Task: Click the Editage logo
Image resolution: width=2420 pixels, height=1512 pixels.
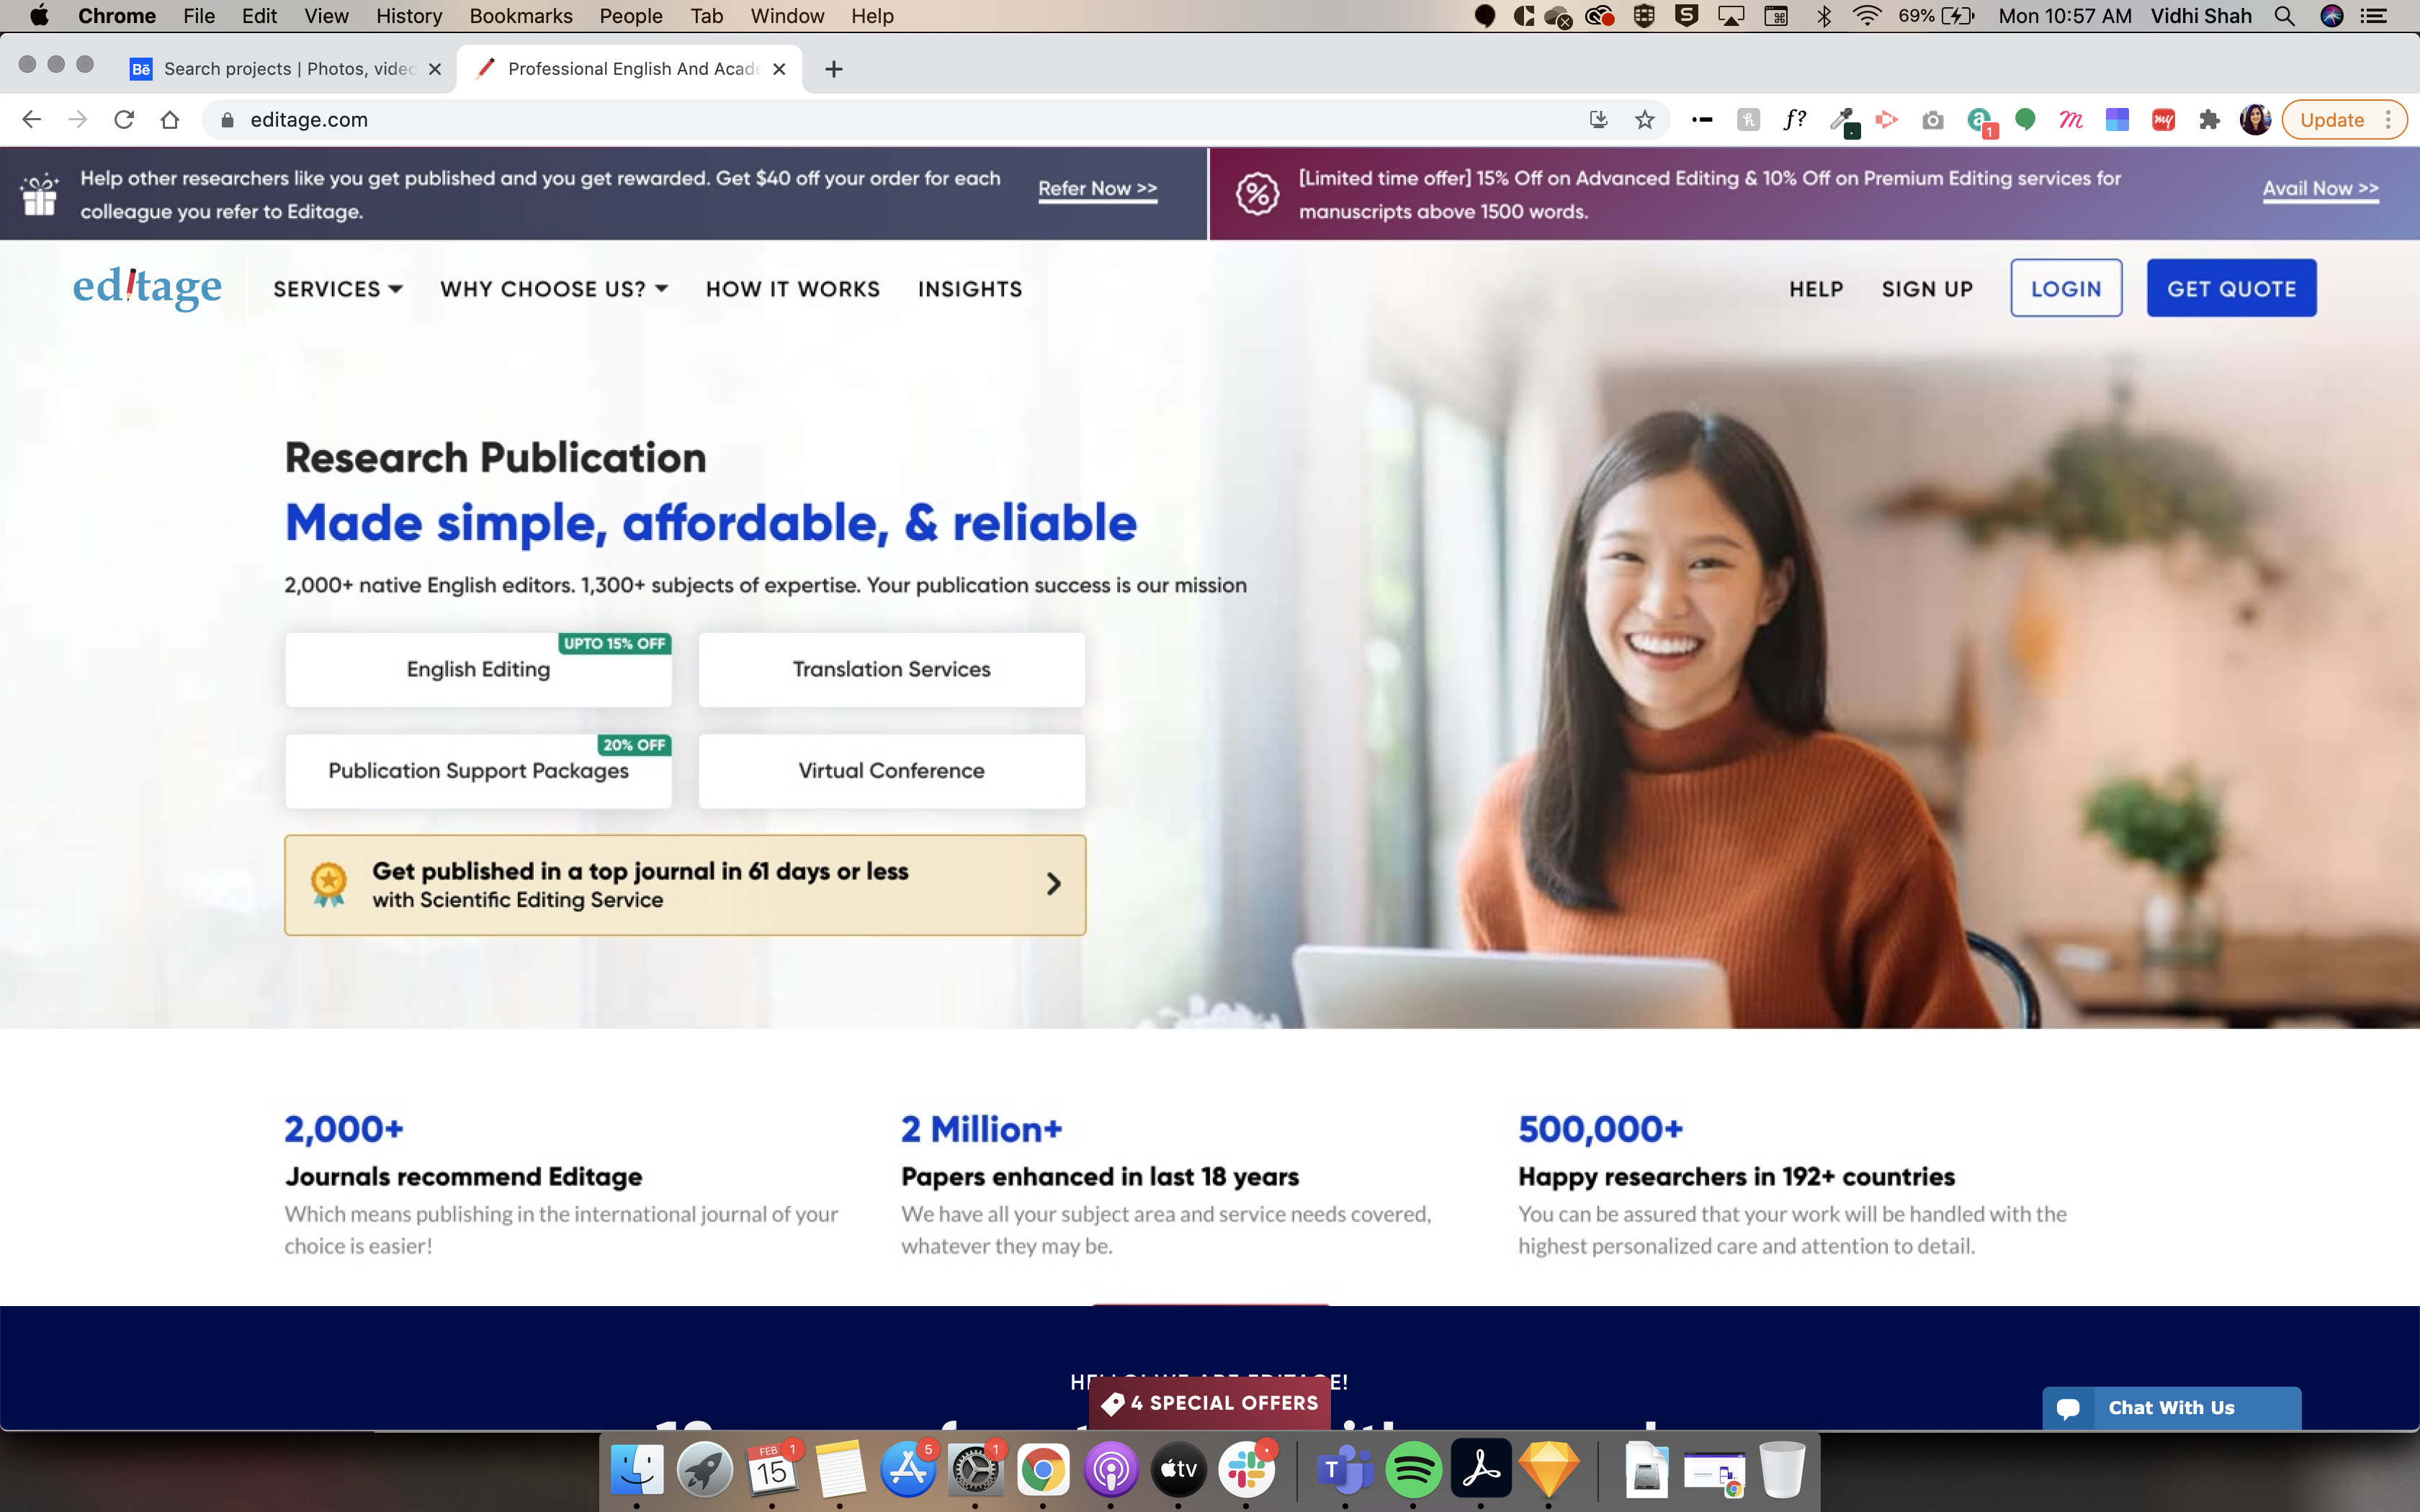Action: pos(147,287)
